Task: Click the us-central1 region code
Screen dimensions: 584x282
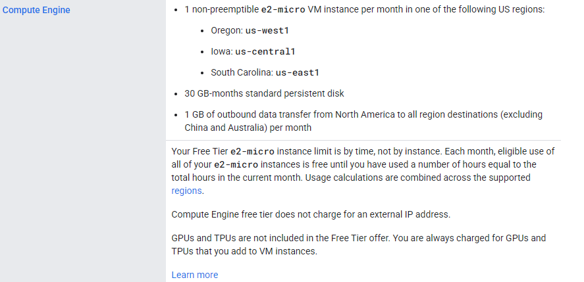Action: point(265,52)
